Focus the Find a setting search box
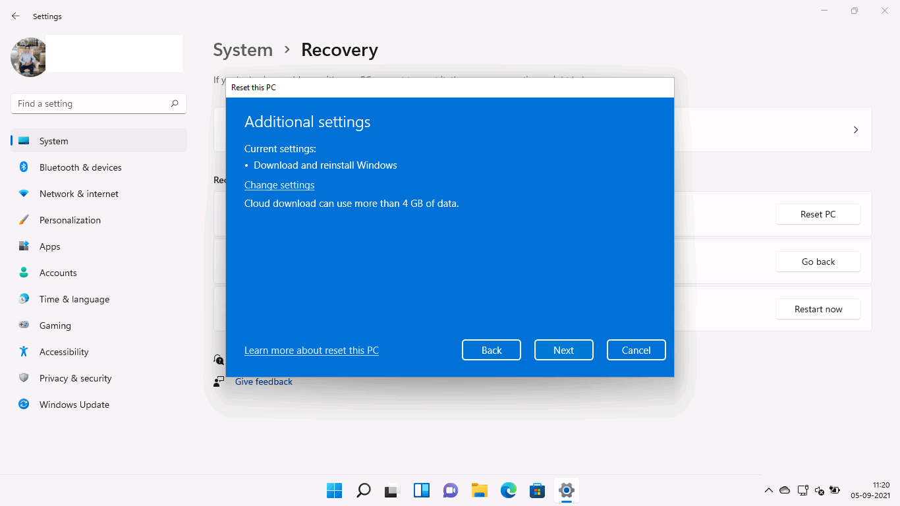This screenshot has width=900, height=506. point(99,103)
